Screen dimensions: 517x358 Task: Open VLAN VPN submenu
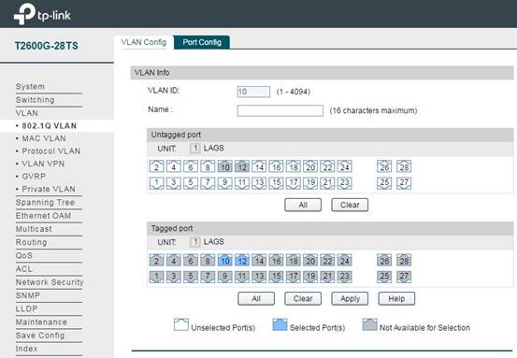[x=43, y=164]
